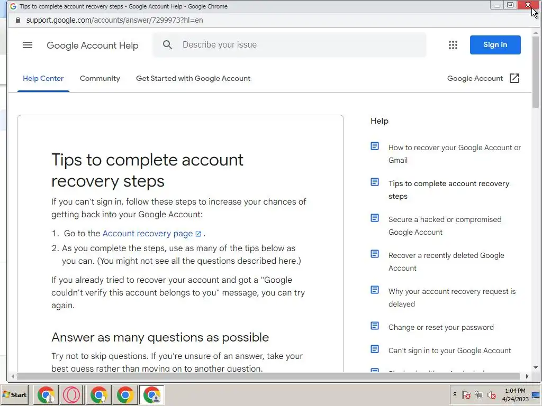Image resolution: width=542 pixels, height=406 pixels.
Task: Click the vertical scrollbar thumb
Action: pyautogui.click(x=536, y=72)
